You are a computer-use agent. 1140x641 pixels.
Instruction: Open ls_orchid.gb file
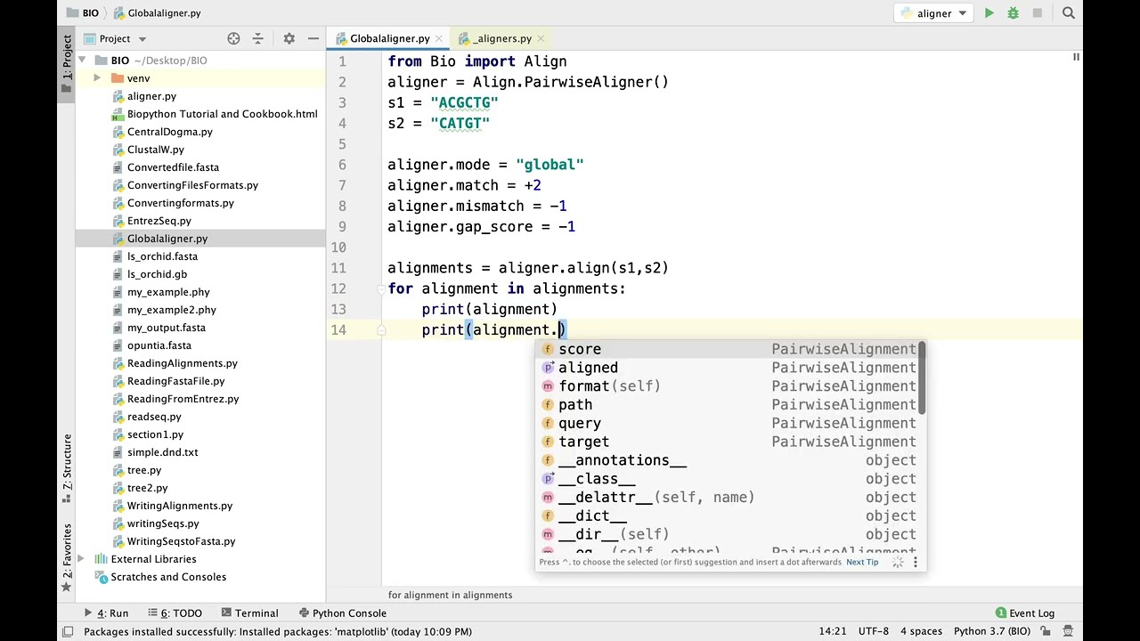pos(157,274)
